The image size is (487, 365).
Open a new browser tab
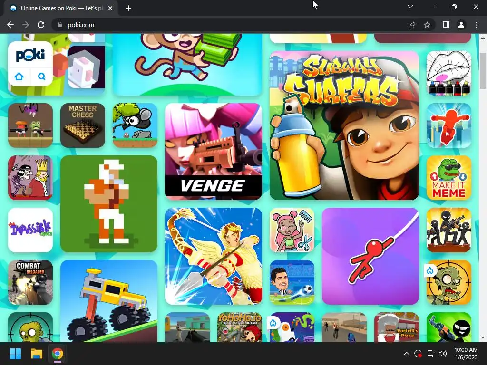[x=128, y=8]
